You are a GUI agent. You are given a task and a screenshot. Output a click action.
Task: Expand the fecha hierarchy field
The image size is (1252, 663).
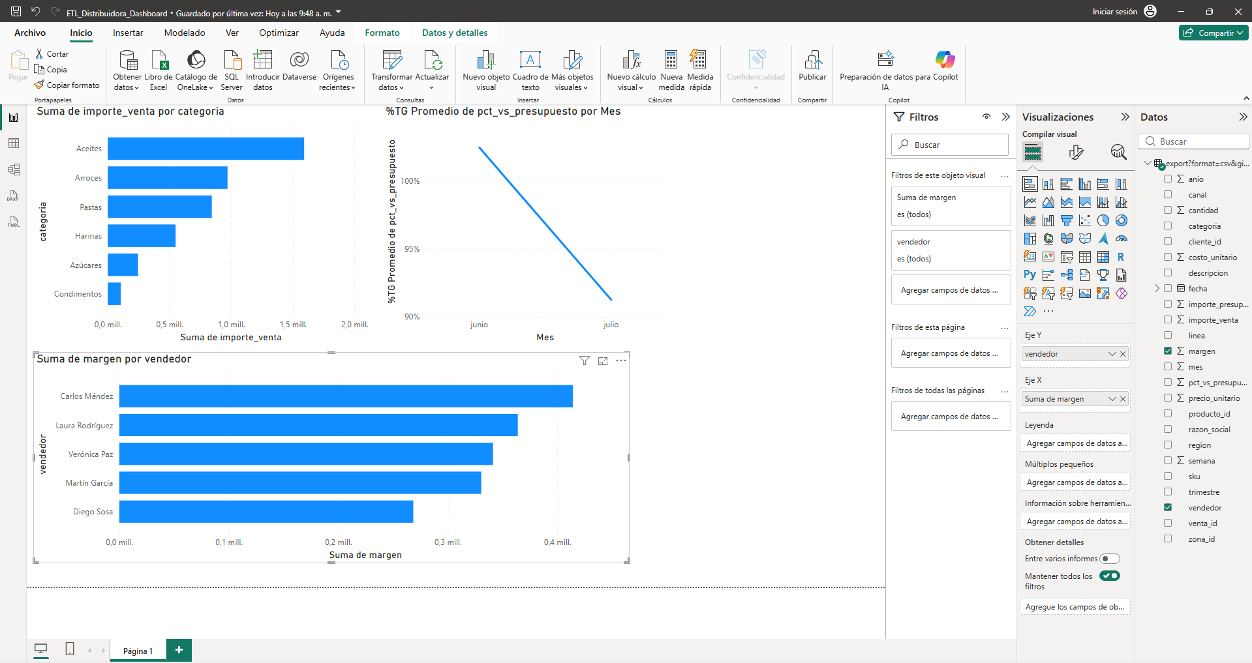1157,288
